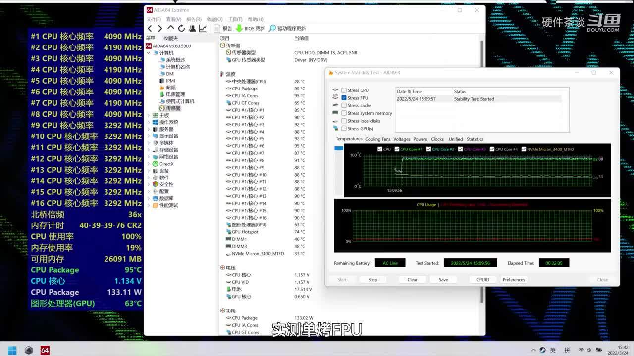Click the user icon in AIDA64 toolbar

pos(192,28)
